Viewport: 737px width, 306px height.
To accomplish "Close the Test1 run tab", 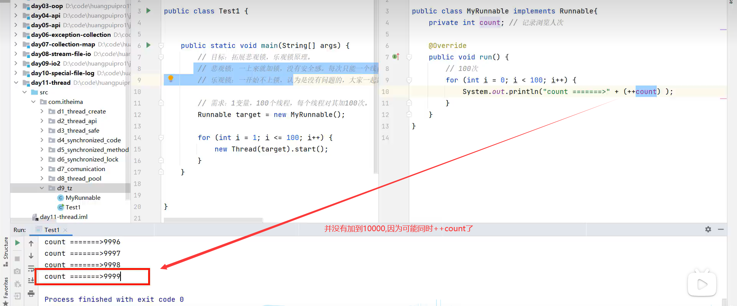I will coord(65,230).
